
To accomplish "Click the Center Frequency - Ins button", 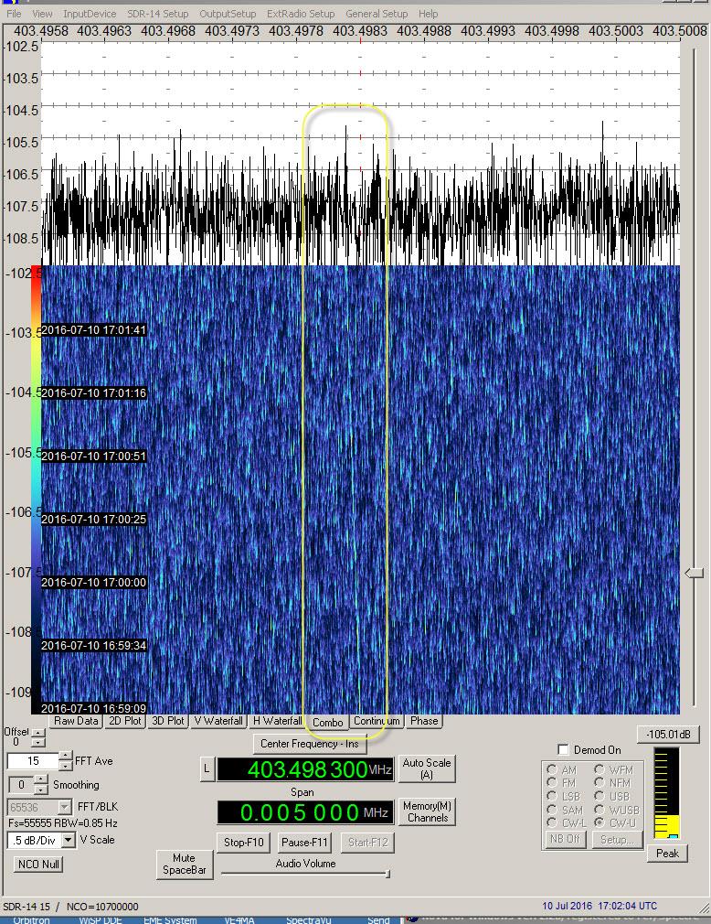I will pyautogui.click(x=310, y=744).
